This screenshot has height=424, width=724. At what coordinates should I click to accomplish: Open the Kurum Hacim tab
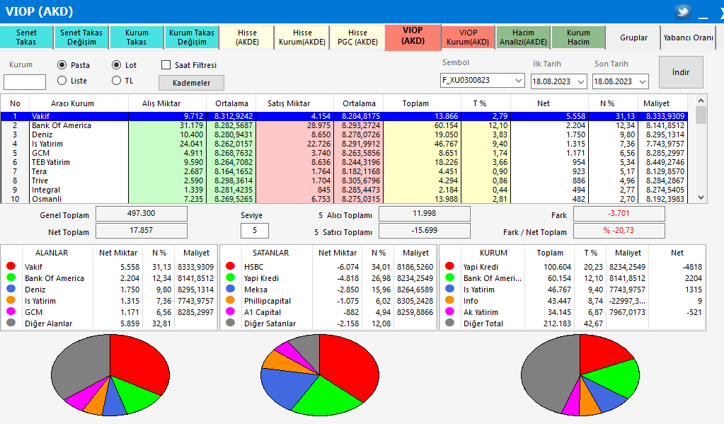tap(578, 38)
